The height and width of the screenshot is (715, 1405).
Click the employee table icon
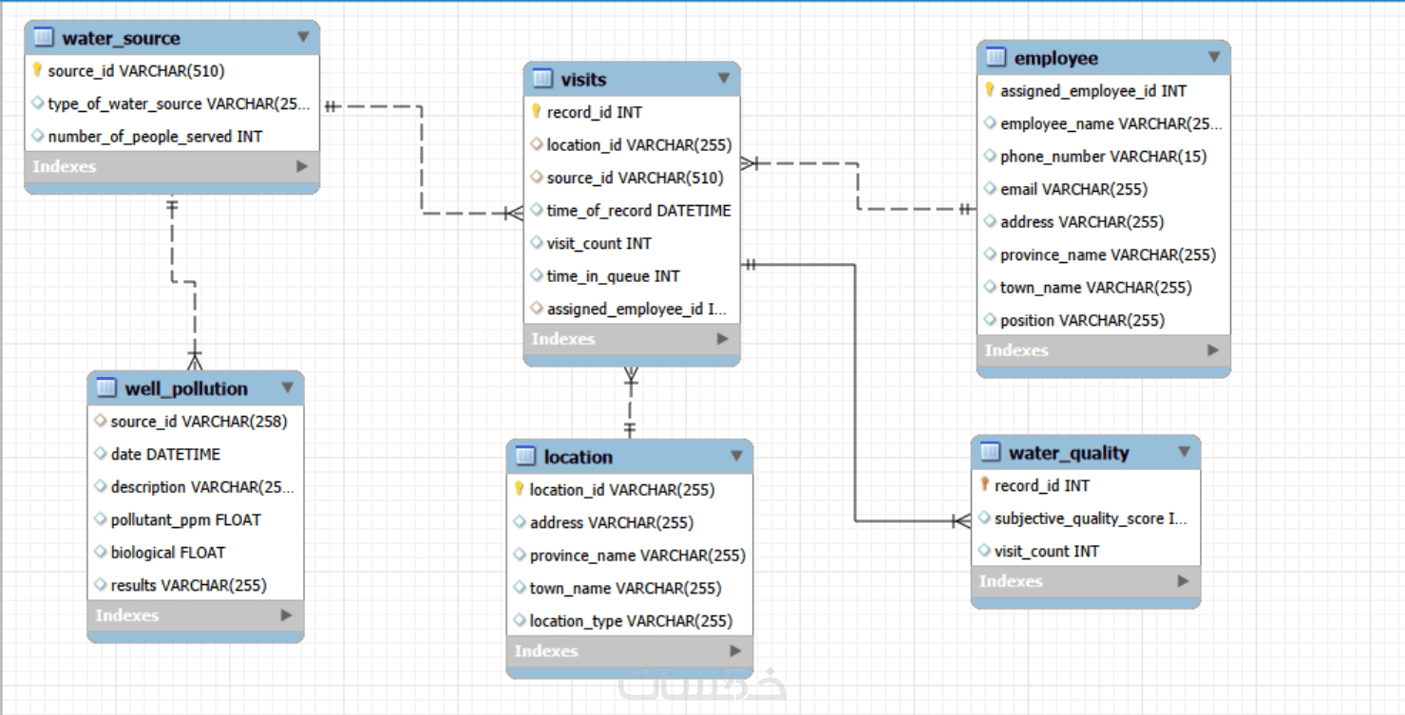click(x=996, y=58)
